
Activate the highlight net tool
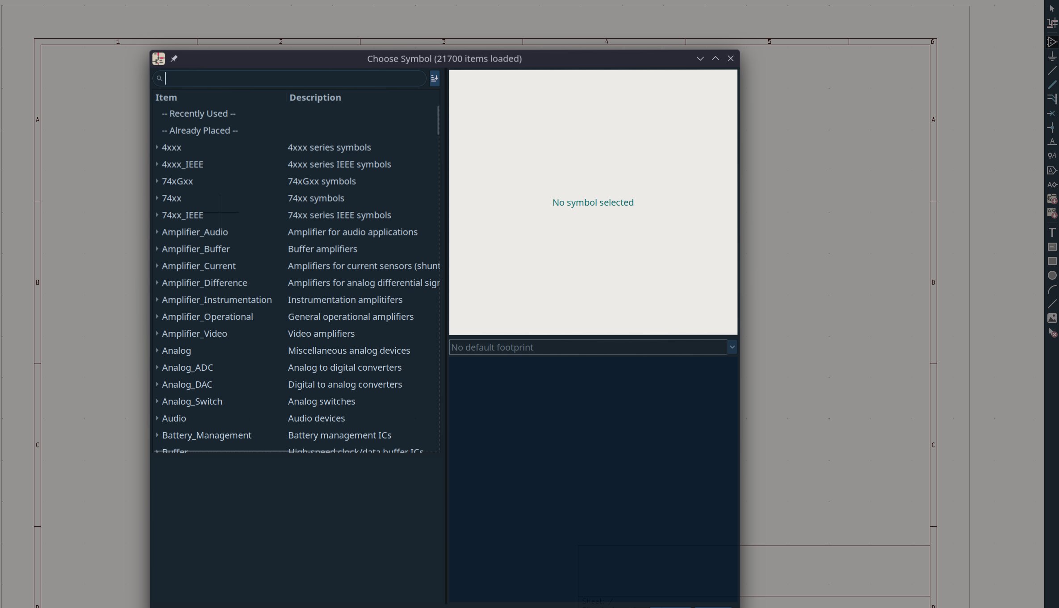(x=1052, y=23)
